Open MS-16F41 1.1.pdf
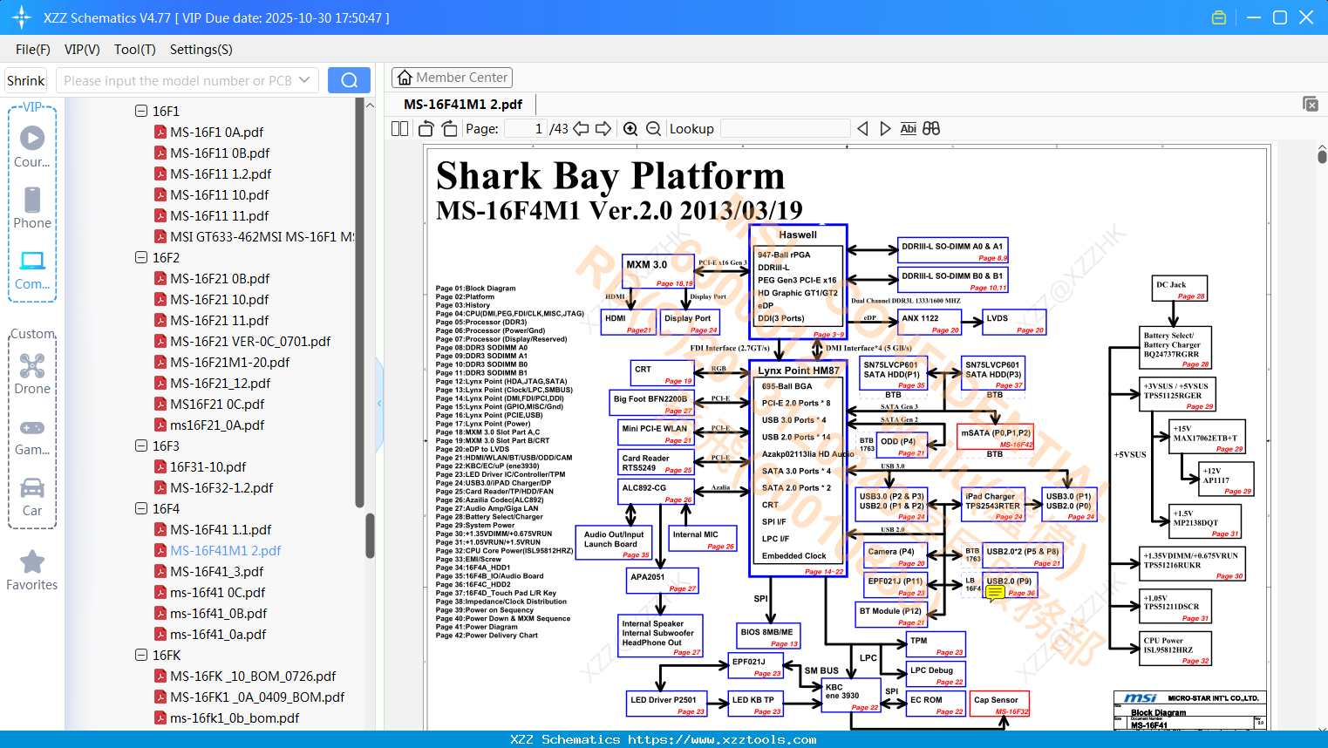Screen dimensions: 1328x748 pyautogui.click(x=221, y=529)
